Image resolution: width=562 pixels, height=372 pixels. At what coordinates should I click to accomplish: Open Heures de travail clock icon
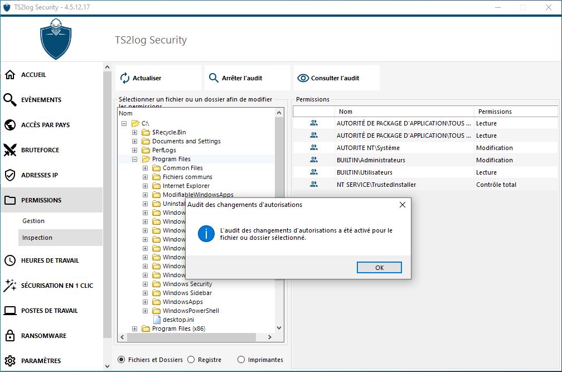[x=10, y=260]
